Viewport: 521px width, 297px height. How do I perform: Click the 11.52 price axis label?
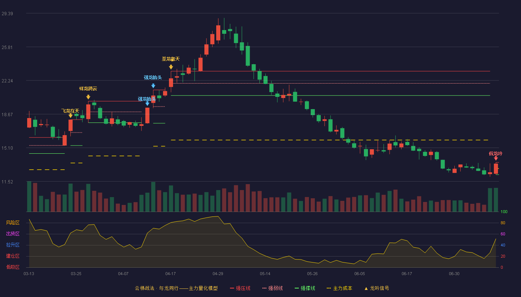click(x=7, y=182)
